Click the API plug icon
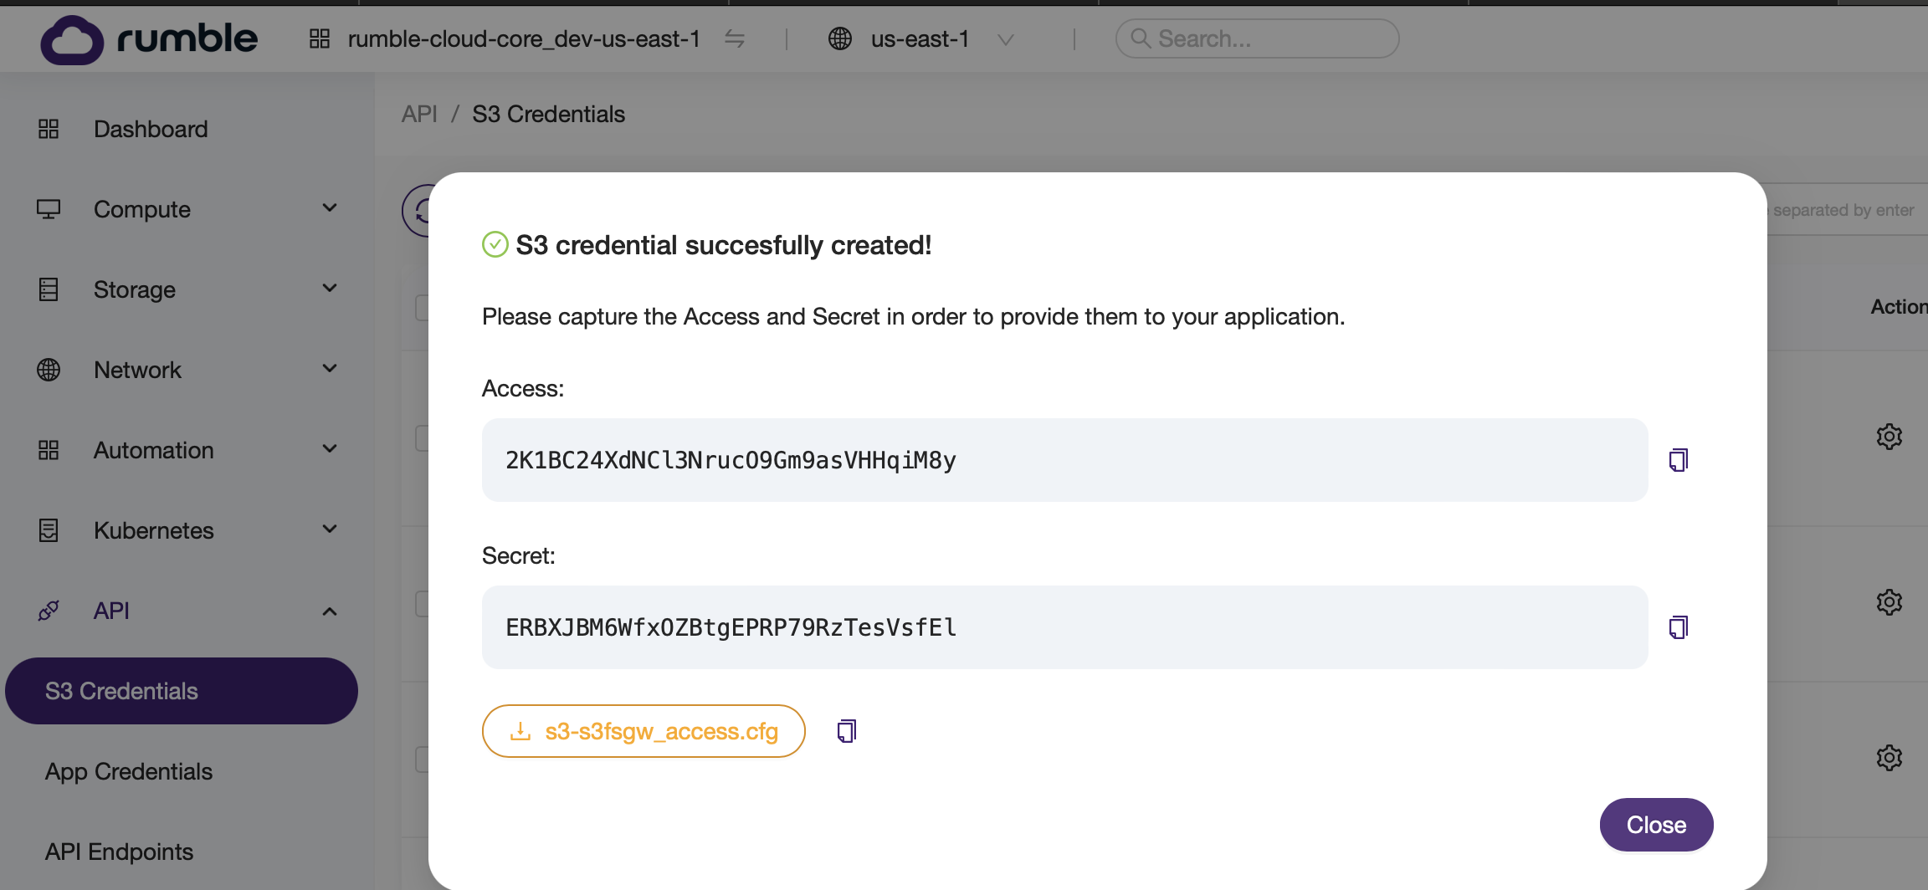This screenshot has width=1928, height=890. coord(49,611)
